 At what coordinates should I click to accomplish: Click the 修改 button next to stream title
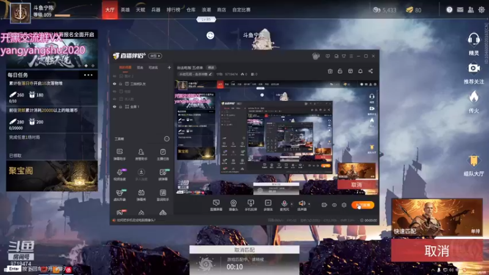tap(211, 68)
